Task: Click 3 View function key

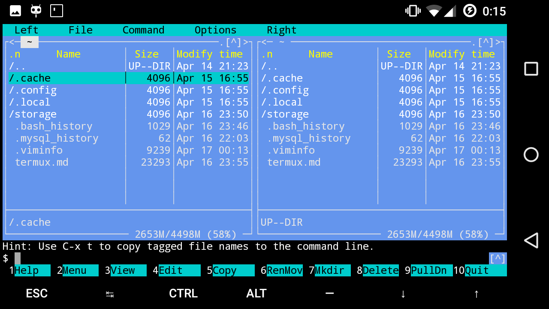Action: pos(125,270)
